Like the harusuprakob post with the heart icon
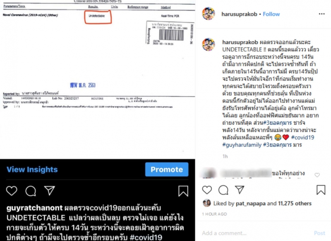Viewport: 331px width, 241px height. coord(207,190)
